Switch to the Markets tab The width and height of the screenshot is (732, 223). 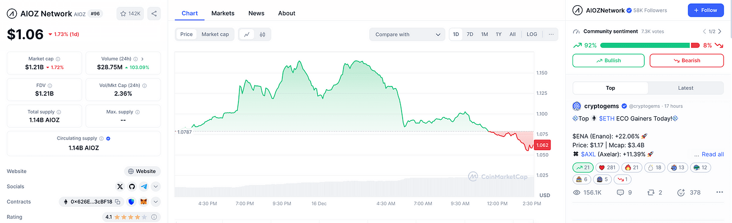[223, 13]
